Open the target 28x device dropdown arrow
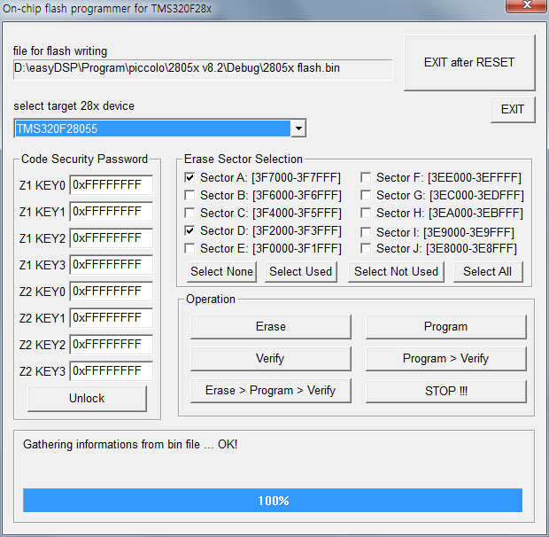 pos(298,128)
